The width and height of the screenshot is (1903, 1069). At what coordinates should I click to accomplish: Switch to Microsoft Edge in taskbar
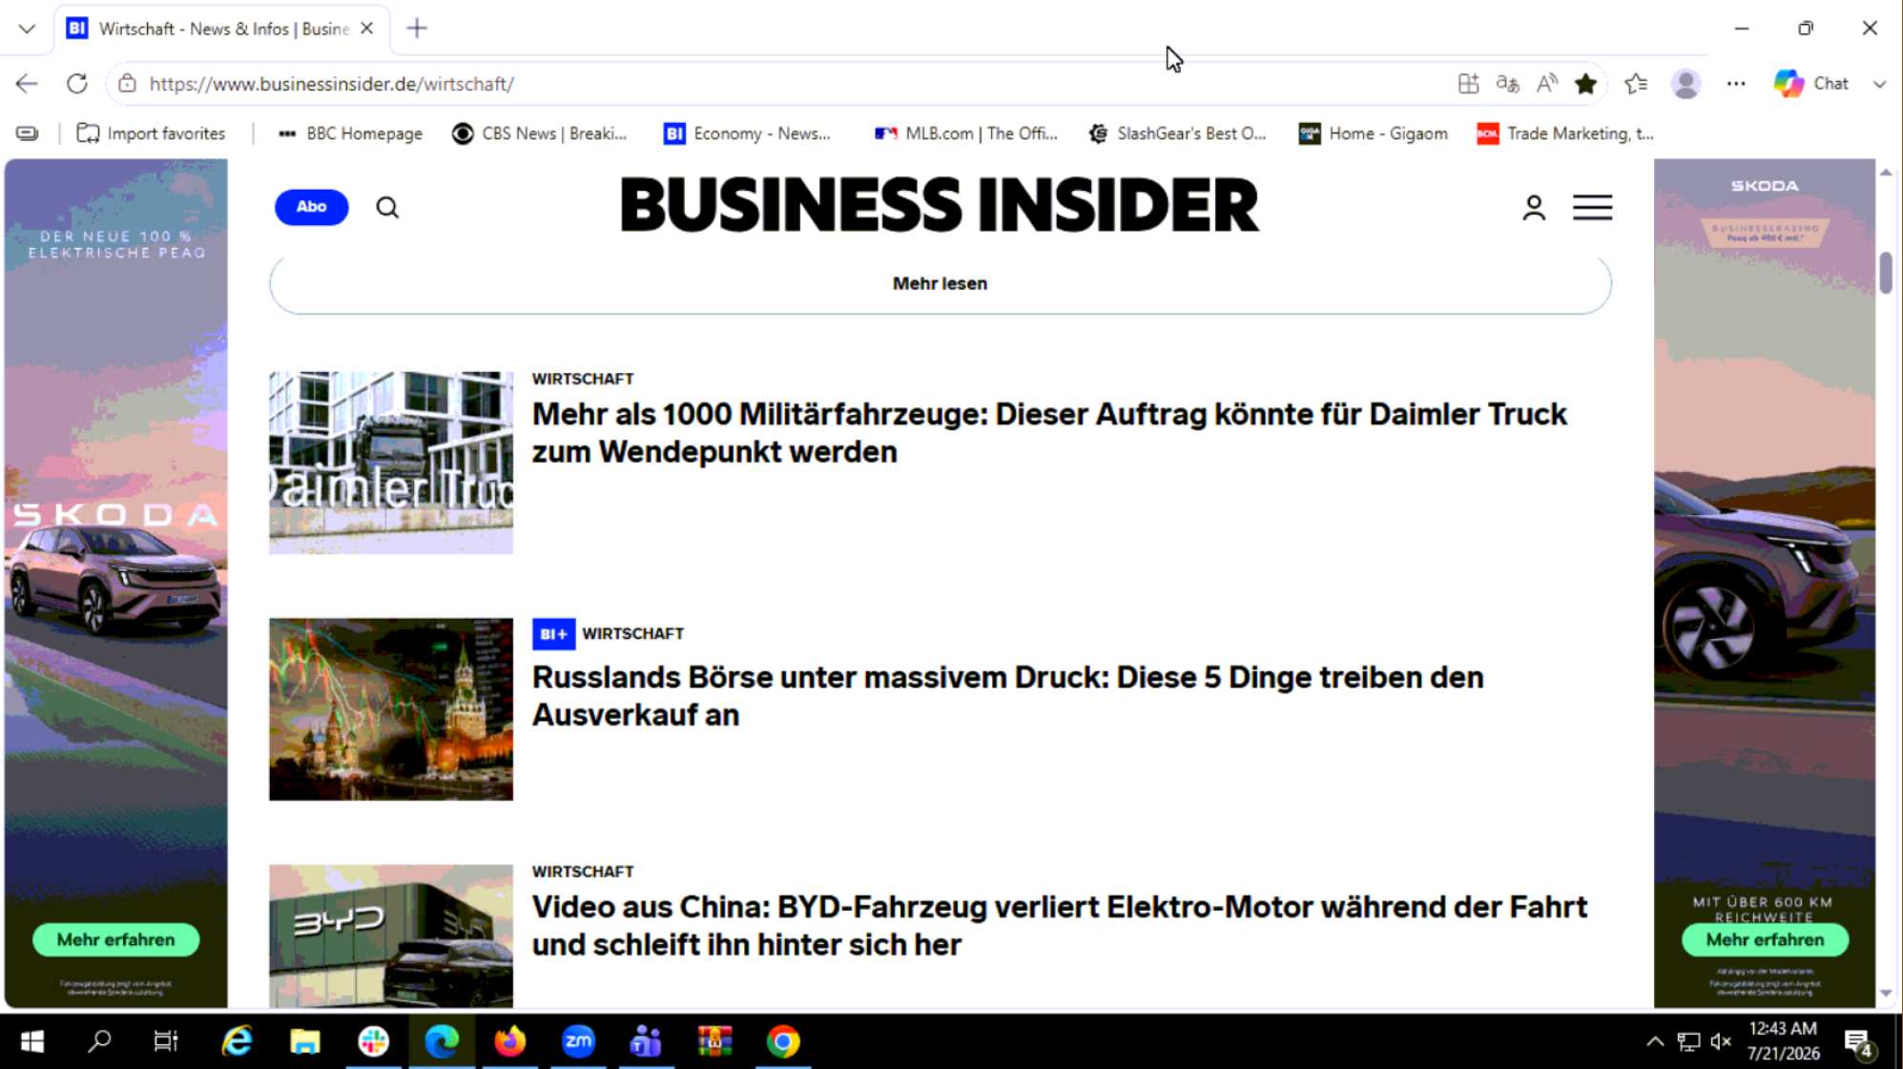point(442,1041)
